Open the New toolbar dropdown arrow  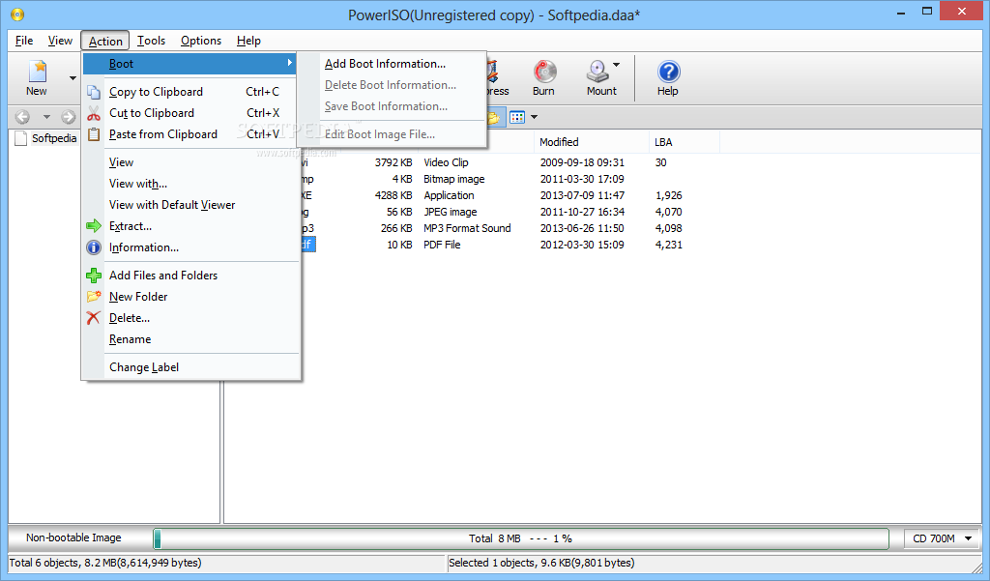click(73, 78)
